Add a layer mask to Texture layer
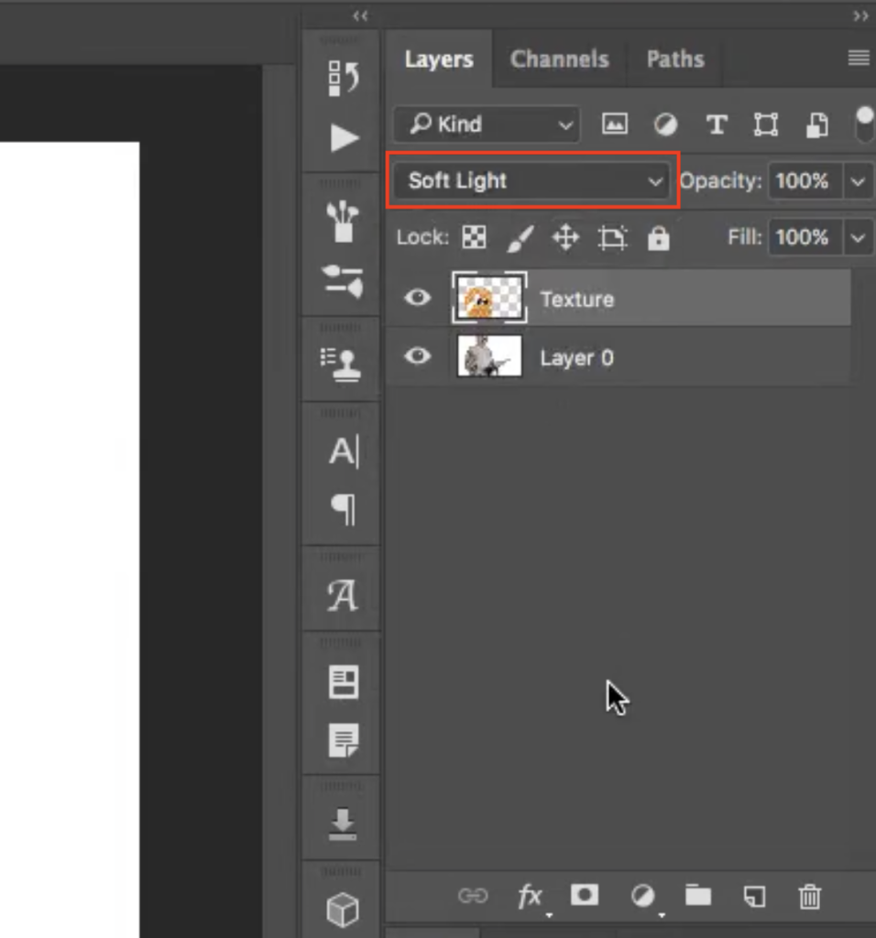The image size is (876, 938). click(x=585, y=897)
